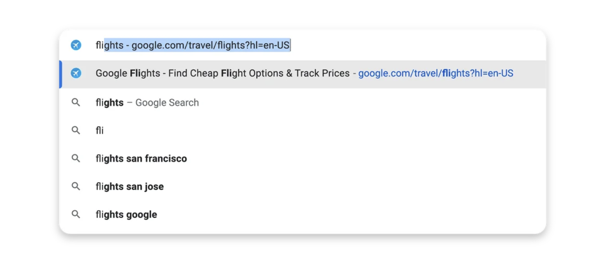Click the highlighted autocompleted URL in address bar

point(197,45)
